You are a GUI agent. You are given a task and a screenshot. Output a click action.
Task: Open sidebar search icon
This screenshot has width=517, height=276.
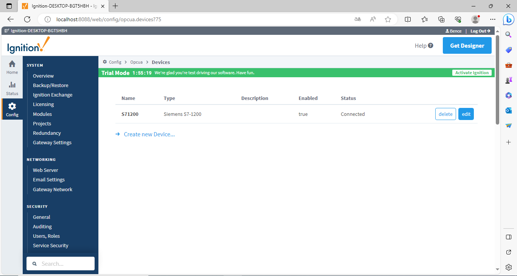pos(509,34)
